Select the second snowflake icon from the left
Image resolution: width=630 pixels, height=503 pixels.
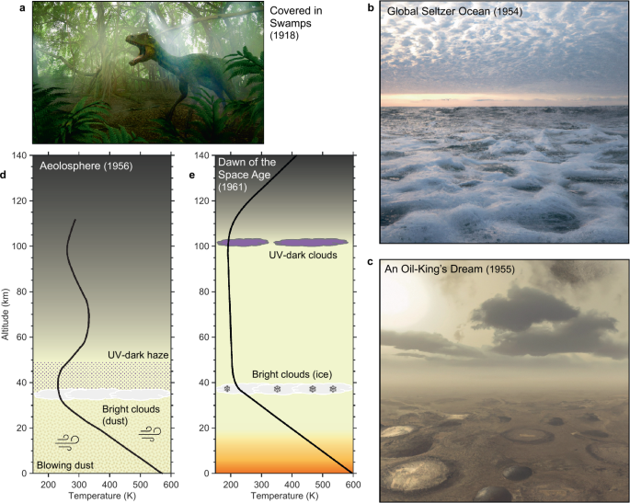(277, 389)
